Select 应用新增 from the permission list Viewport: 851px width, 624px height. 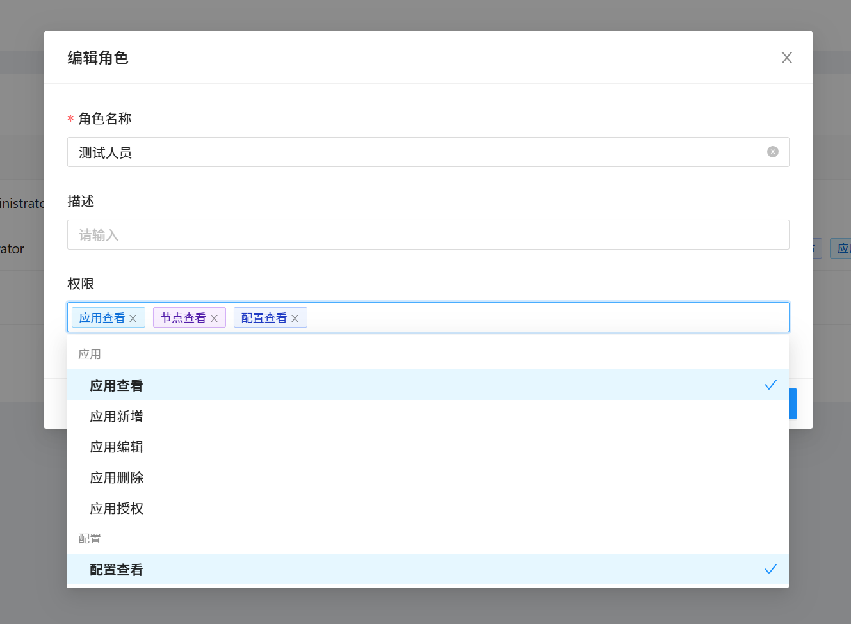click(117, 416)
